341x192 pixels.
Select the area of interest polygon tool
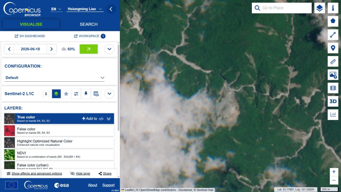point(333,21)
